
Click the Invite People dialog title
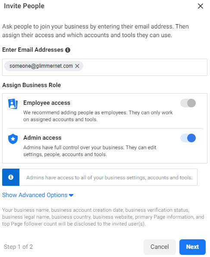pos(24,6)
